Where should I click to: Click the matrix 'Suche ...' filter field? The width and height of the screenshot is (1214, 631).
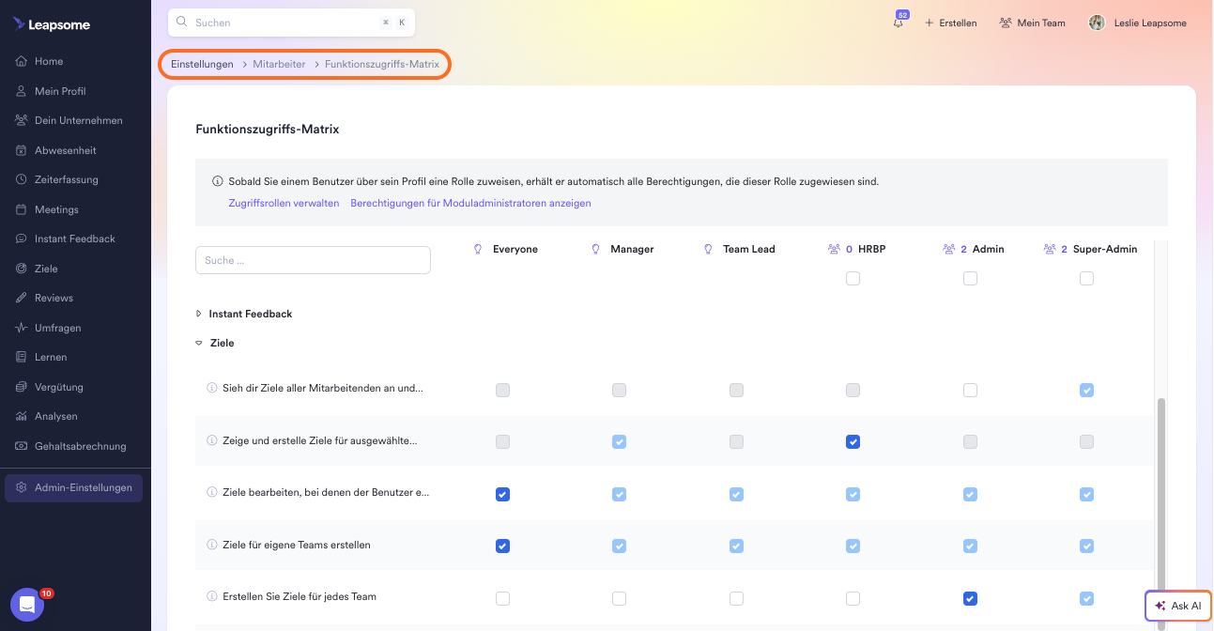313,260
